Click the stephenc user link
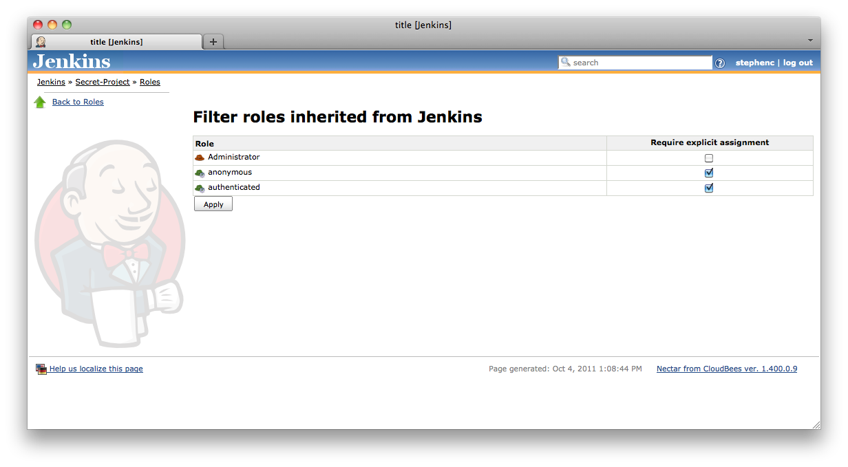 coord(755,63)
